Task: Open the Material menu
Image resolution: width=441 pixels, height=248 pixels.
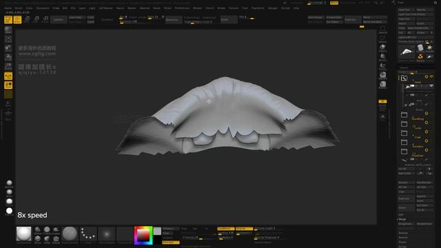Action: (145, 8)
